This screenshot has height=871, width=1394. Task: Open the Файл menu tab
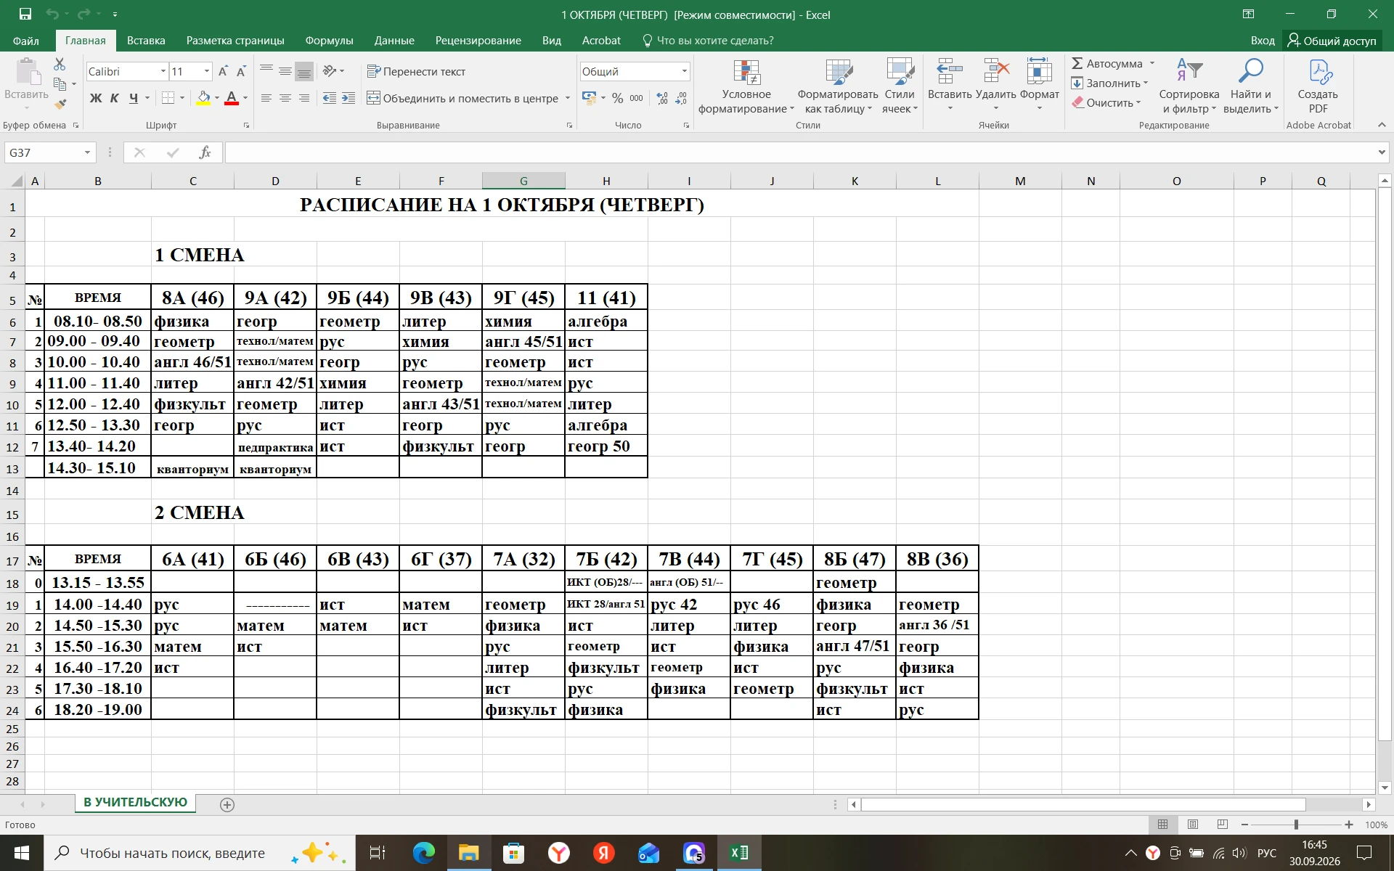tap(26, 41)
